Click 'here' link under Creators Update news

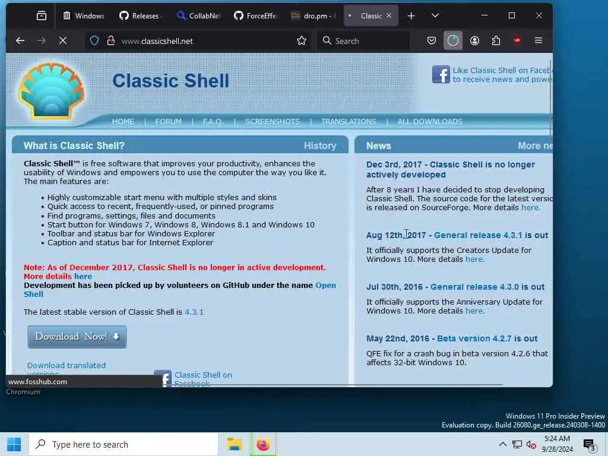coord(474,259)
